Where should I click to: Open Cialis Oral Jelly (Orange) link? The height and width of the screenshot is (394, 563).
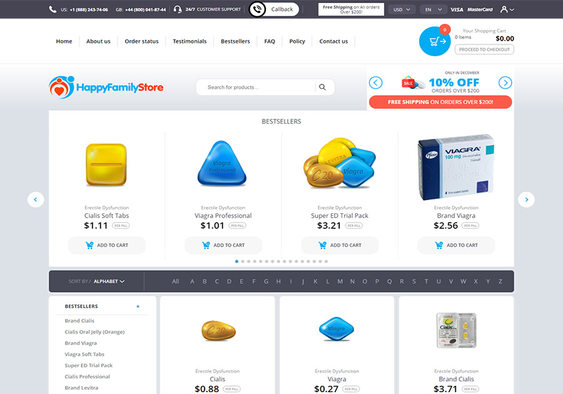coord(94,332)
